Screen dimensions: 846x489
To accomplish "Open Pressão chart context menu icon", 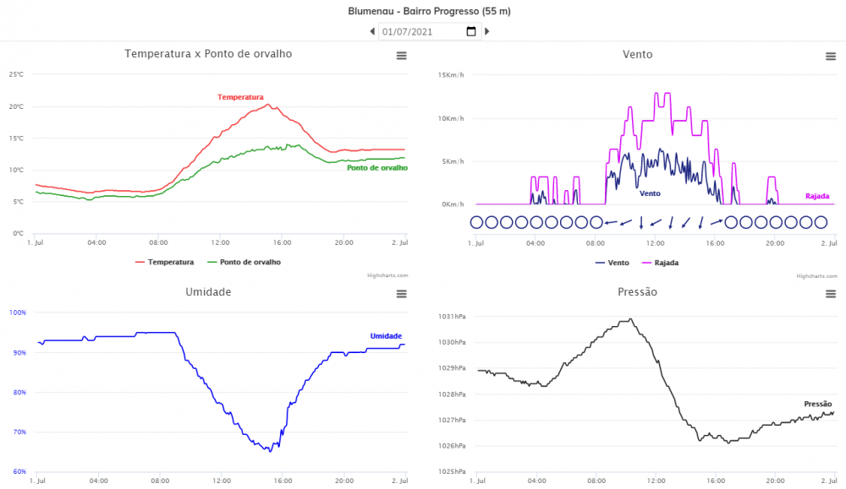I will (831, 294).
